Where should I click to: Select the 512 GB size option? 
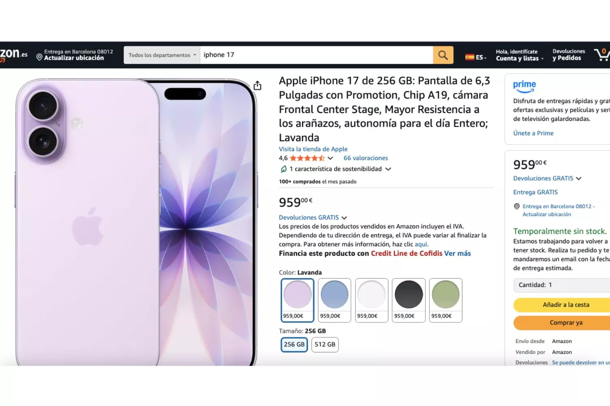click(x=325, y=345)
